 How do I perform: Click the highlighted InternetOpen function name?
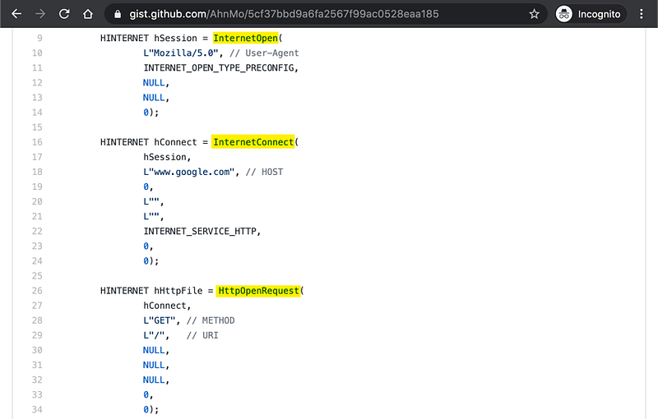245,38
